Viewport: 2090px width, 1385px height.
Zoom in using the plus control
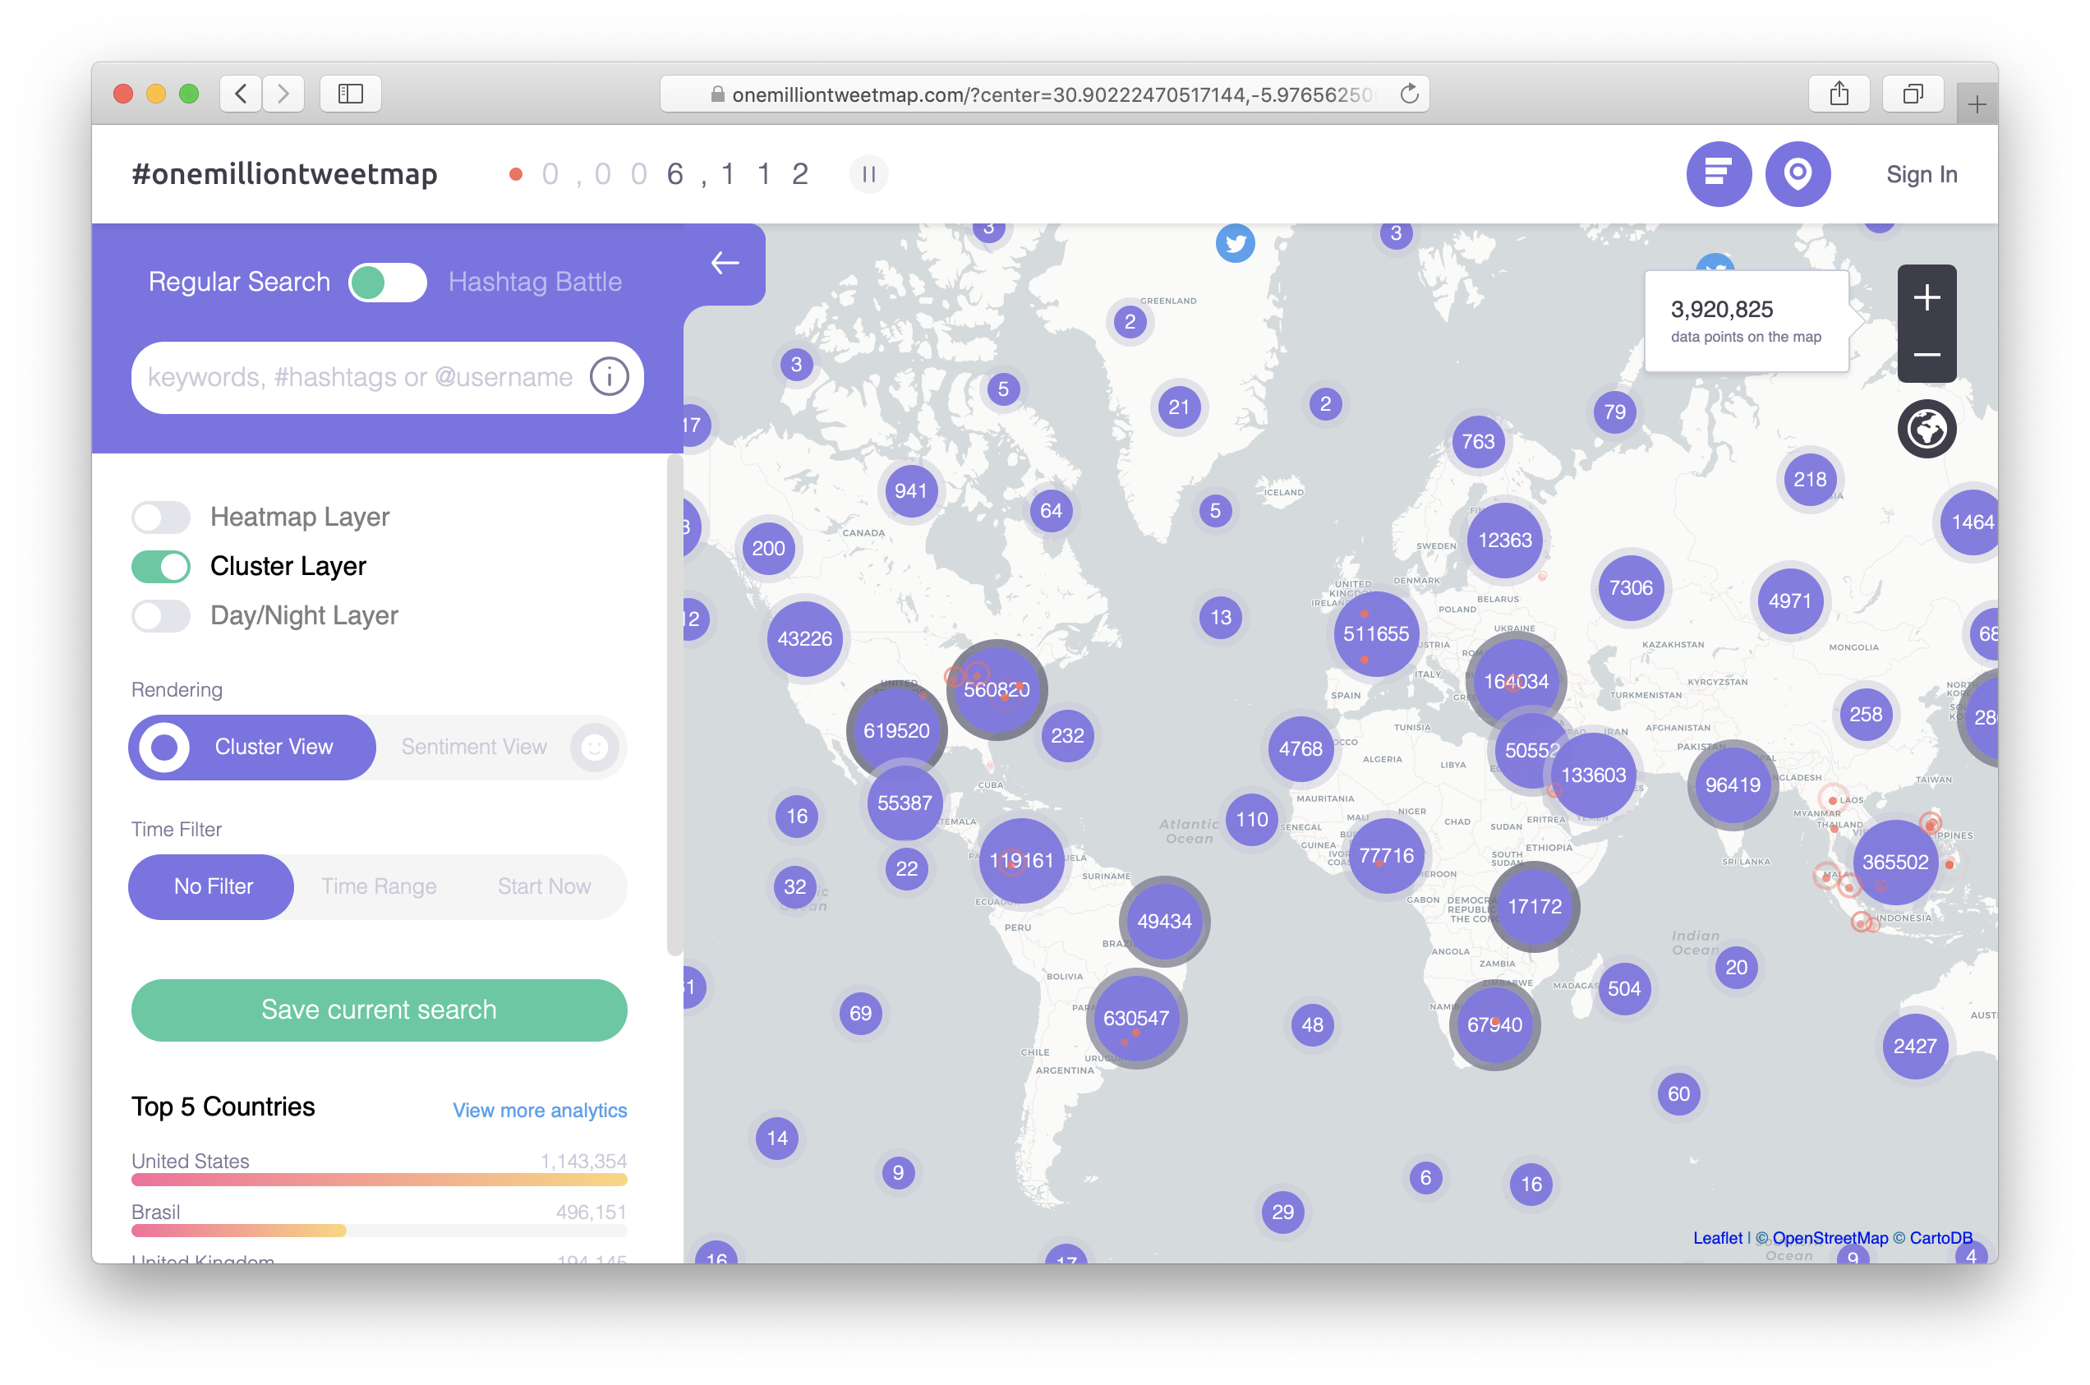[1927, 297]
